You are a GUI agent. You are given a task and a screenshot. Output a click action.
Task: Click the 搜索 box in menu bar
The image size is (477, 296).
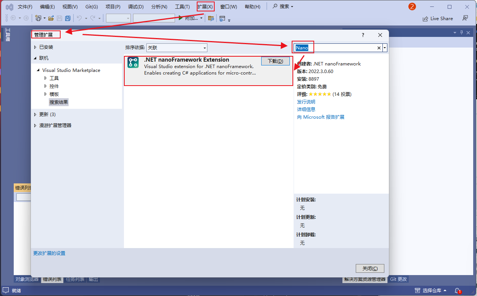pyautogui.click(x=283, y=7)
